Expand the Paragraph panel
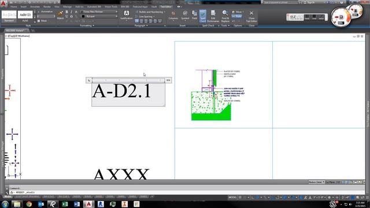 141,25
